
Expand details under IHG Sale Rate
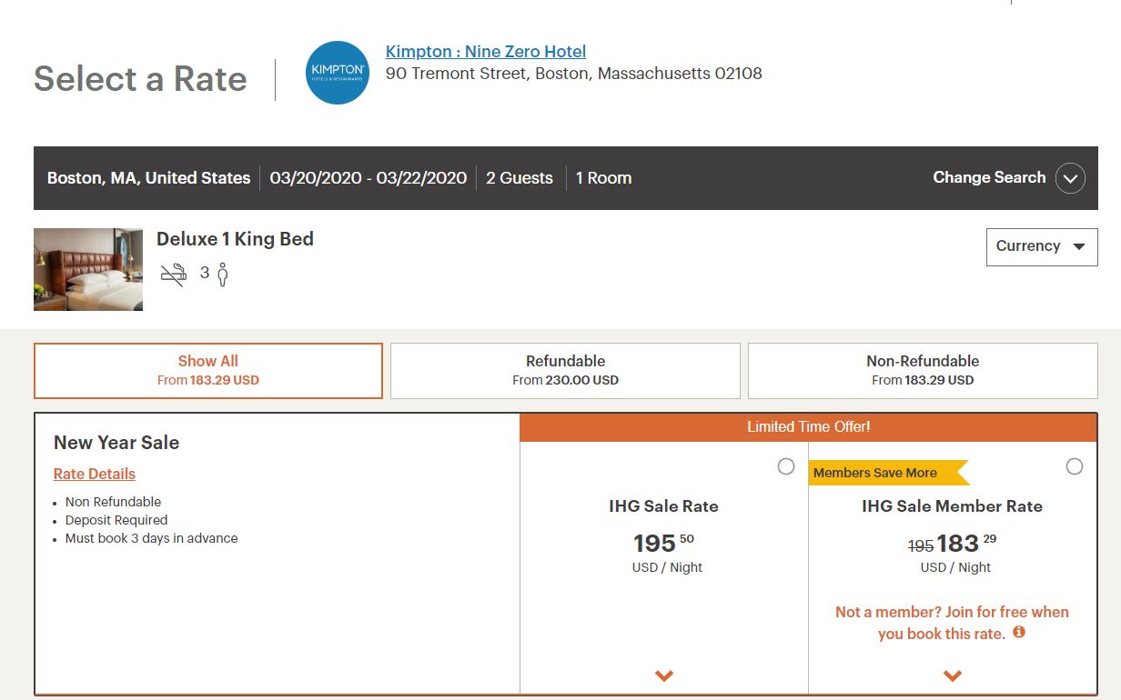pyautogui.click(x=664, y=675)
